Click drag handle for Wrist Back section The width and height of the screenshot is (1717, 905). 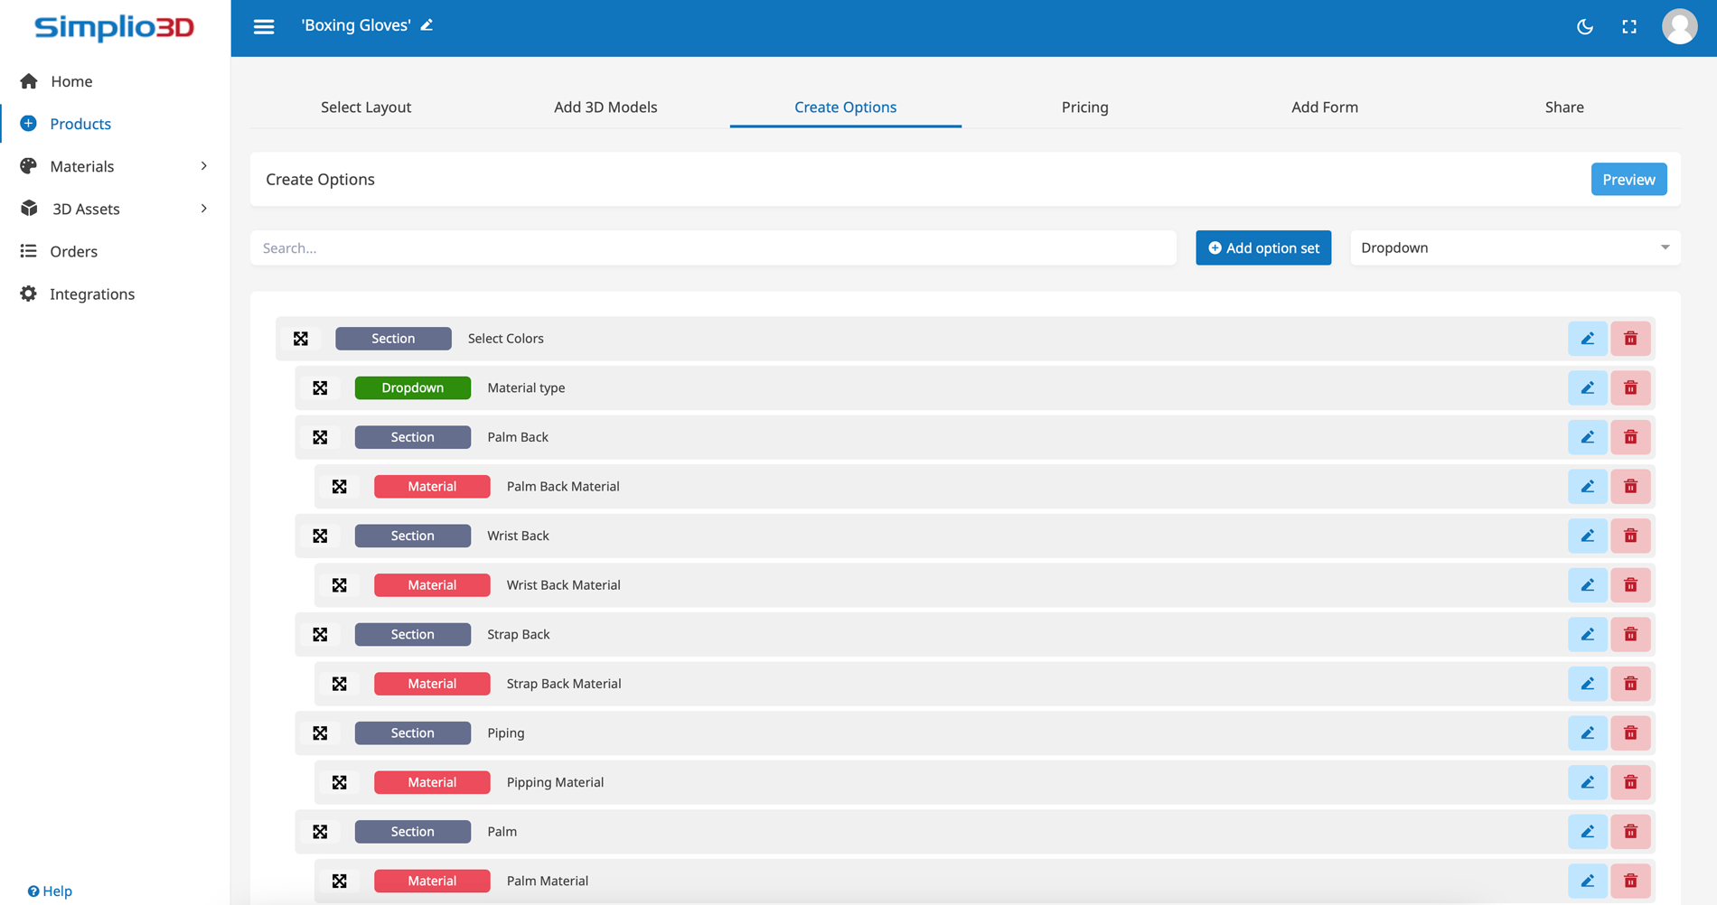coord(320,536)
